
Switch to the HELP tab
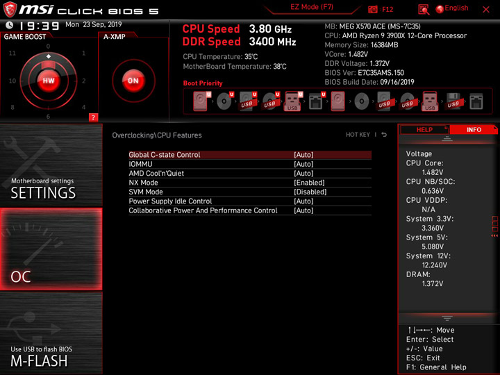click(424, 130)
